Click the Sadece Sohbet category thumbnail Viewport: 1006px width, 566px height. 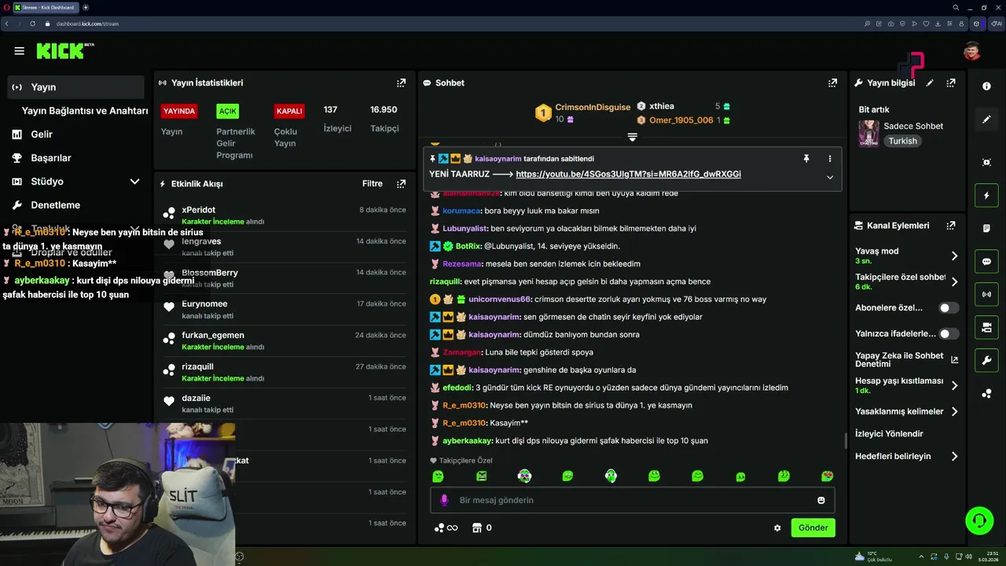pyautogui.click(x=868, y=134)
